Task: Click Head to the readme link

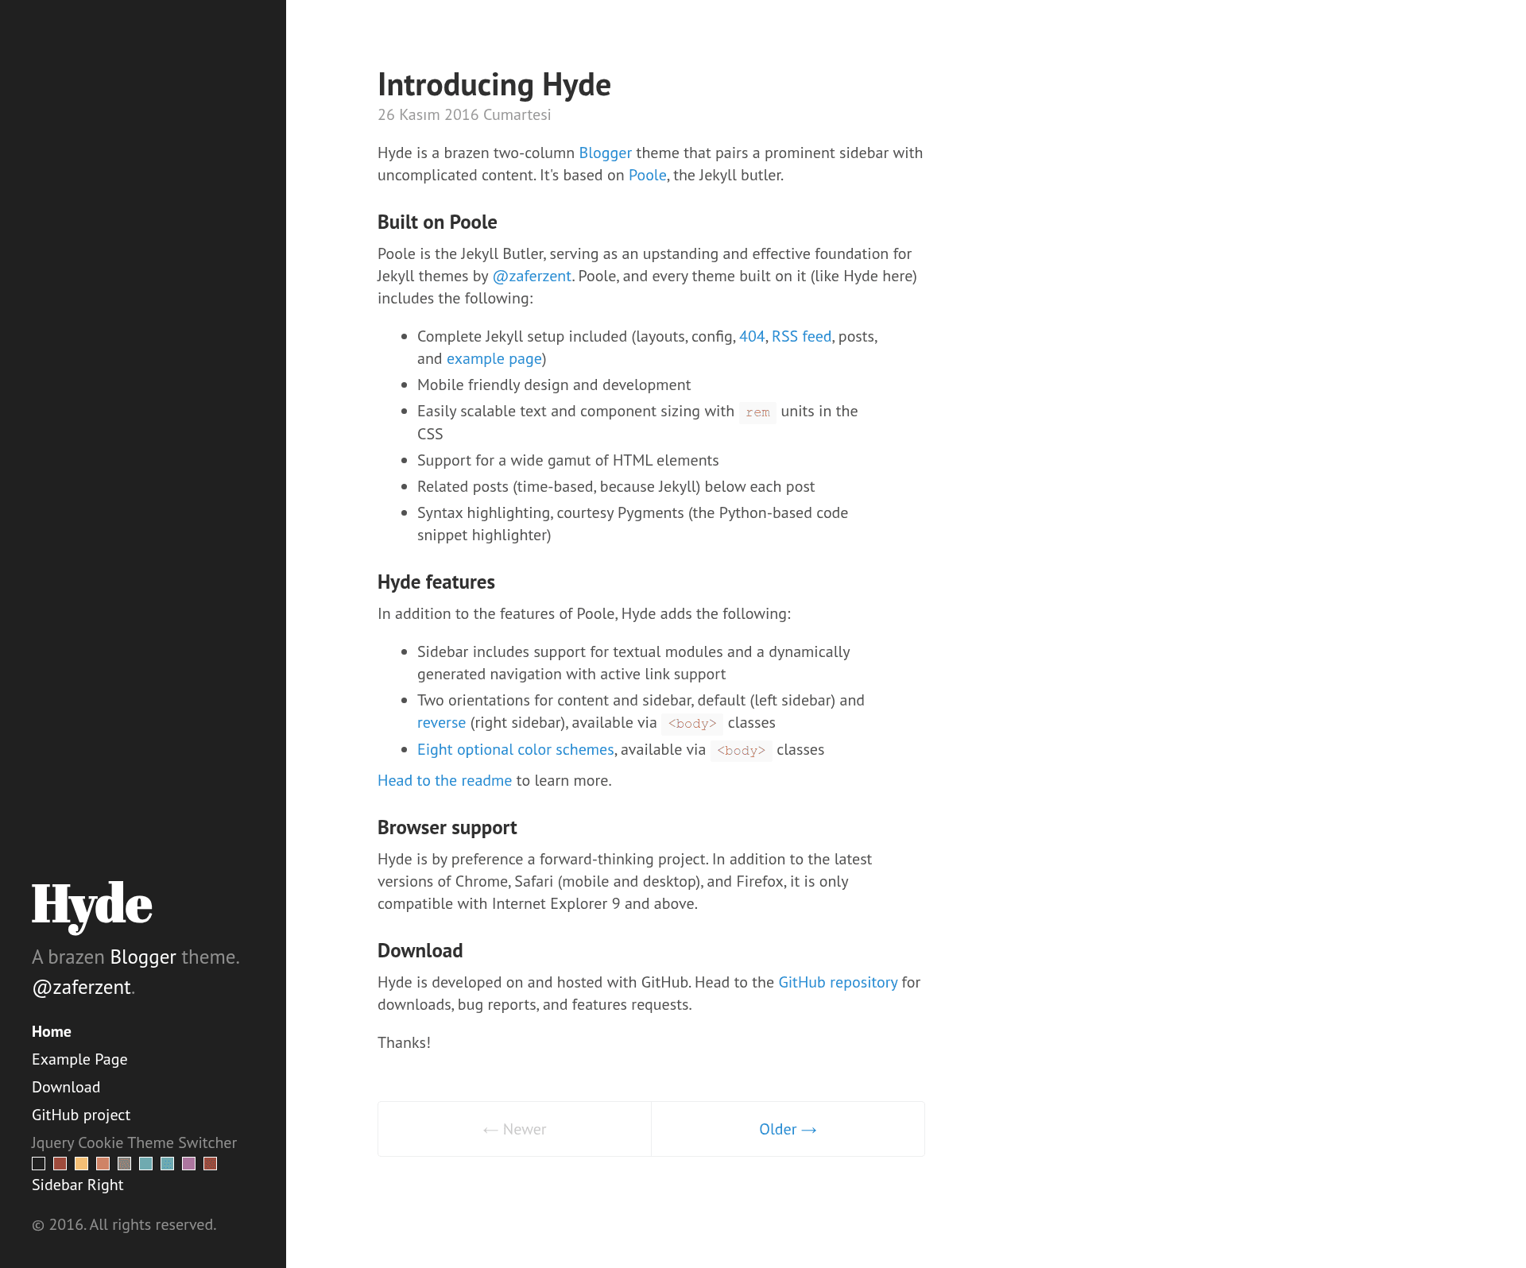Action: point(444,780)
